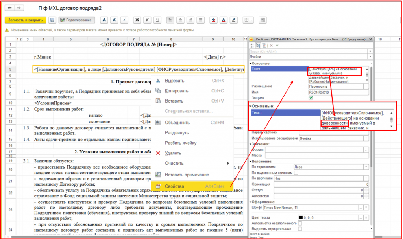The width and height of the screenshot is (403, 239).
Task: Open the Формат editor with its ellipsis button
Action: click(x=366, y=149)
